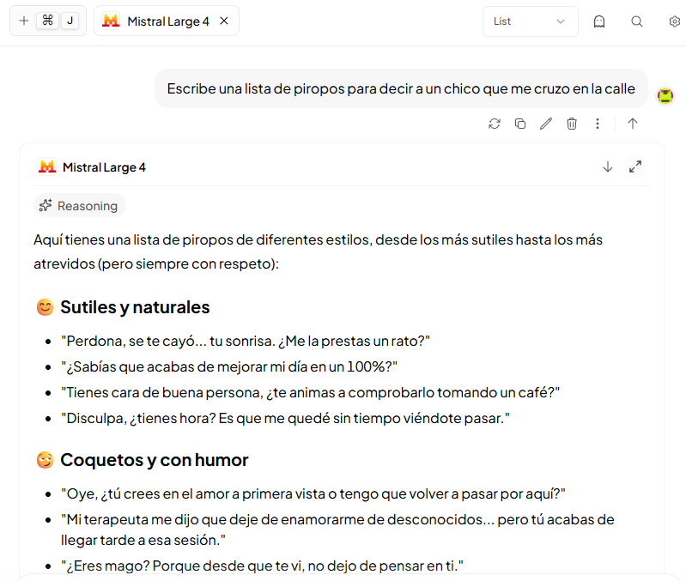Click line 'Disculpa, ¿tienes hora?'
The width and height of the screenshot is (686, 581).
285,419
